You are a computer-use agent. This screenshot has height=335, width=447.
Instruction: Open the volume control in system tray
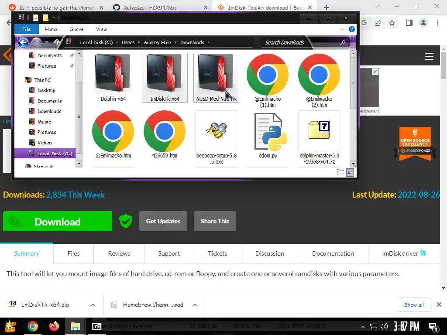pos(384,326)
